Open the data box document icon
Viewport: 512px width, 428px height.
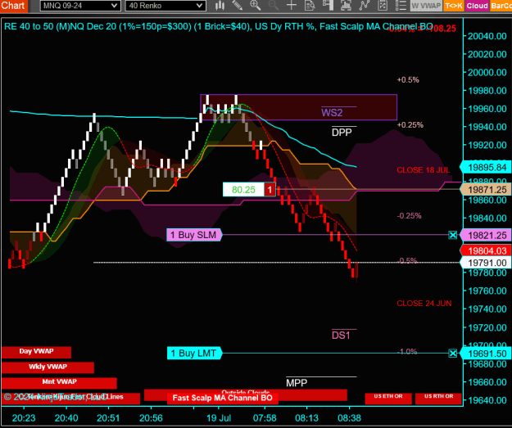[x=310, y=5]
